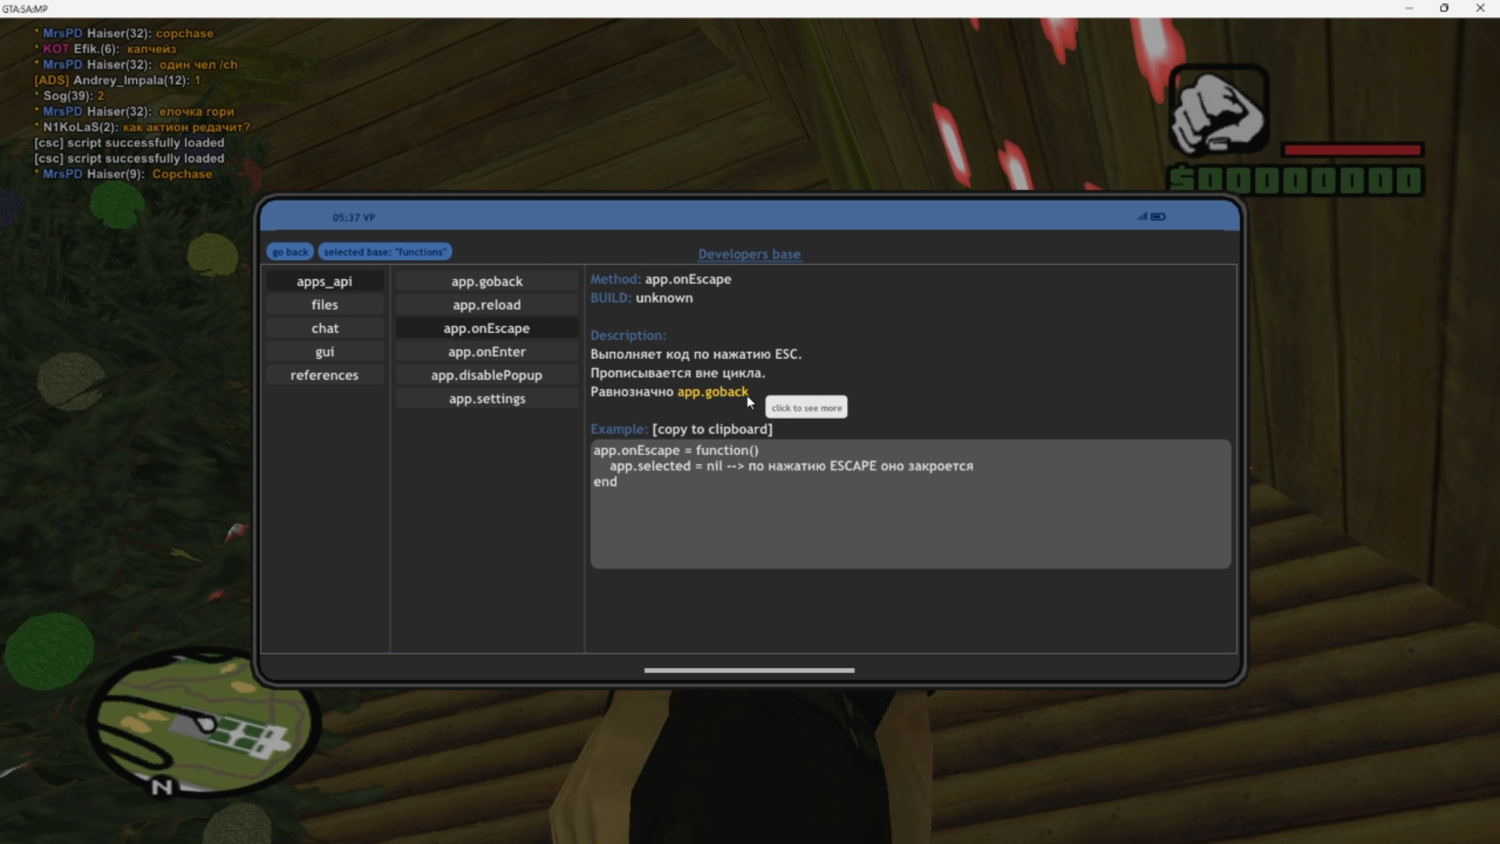Follow the yellow app.goback link in description
The image size is (1500, 844).
[712, 392]
